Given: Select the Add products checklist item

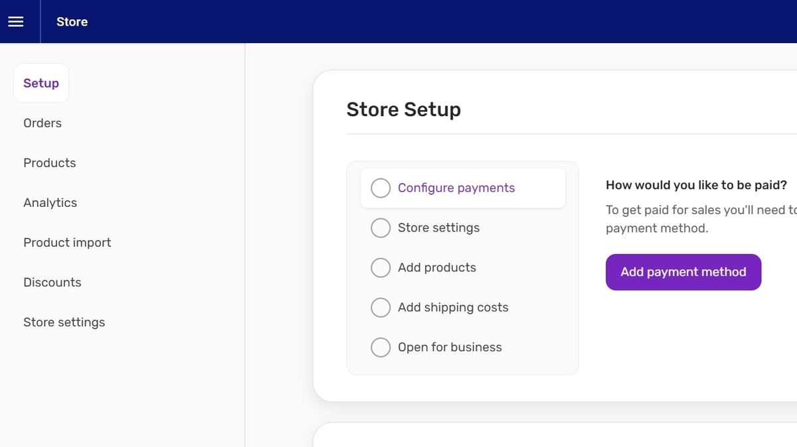Looking at the screenshot, I should 436,267.
